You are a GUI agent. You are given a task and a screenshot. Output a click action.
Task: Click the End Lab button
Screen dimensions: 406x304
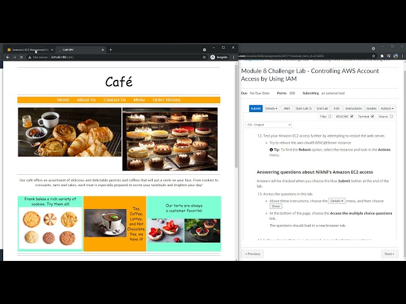coord(322,108)
